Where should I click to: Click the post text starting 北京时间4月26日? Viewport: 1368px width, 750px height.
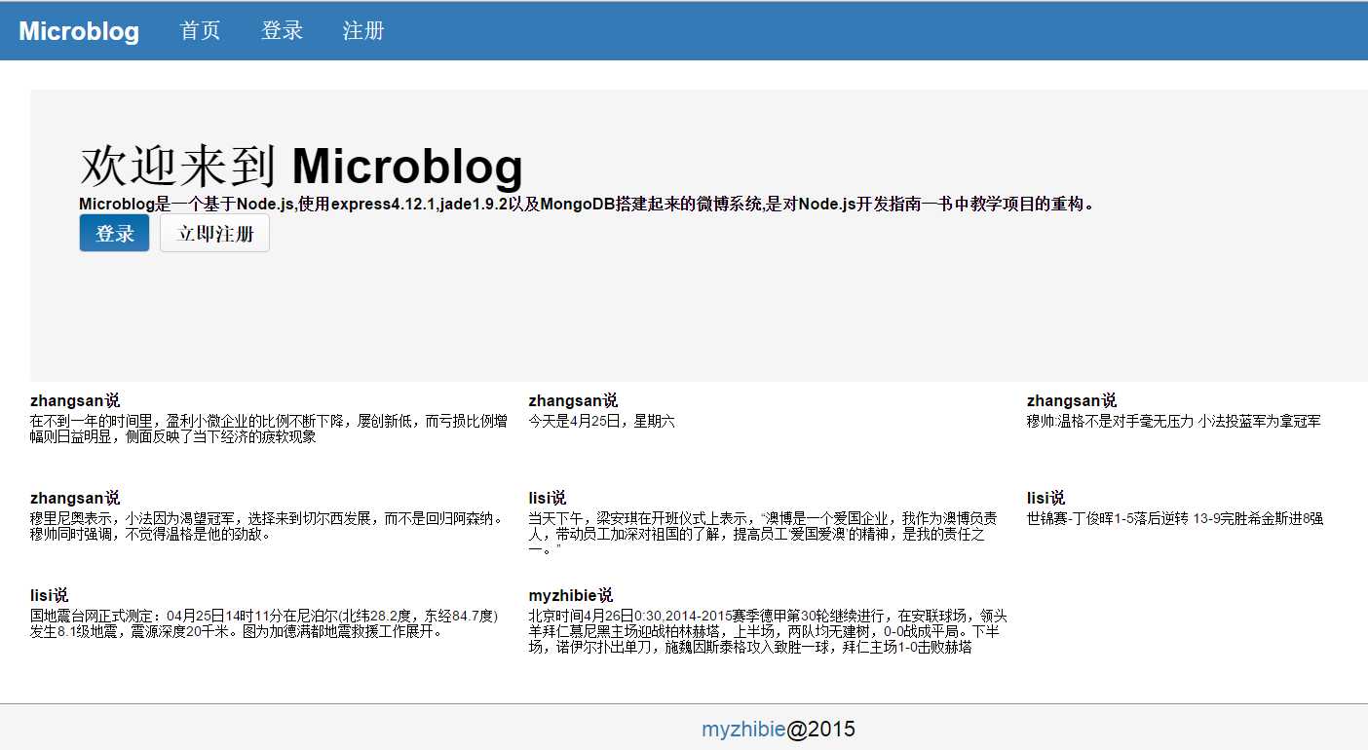768,631
